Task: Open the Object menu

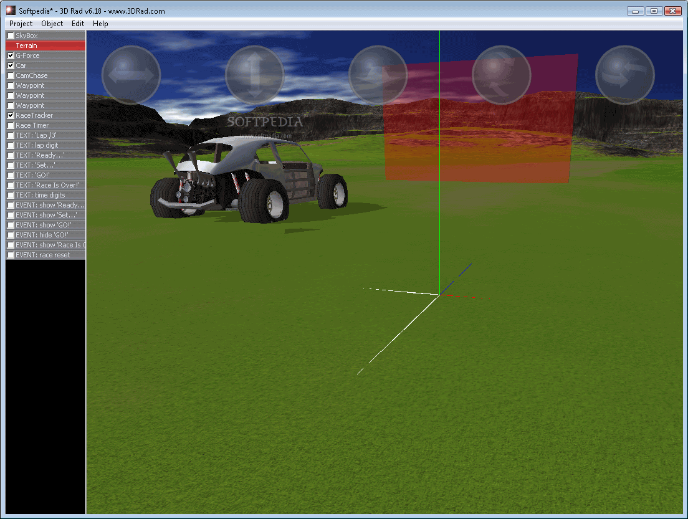Action: click(52, 24)
